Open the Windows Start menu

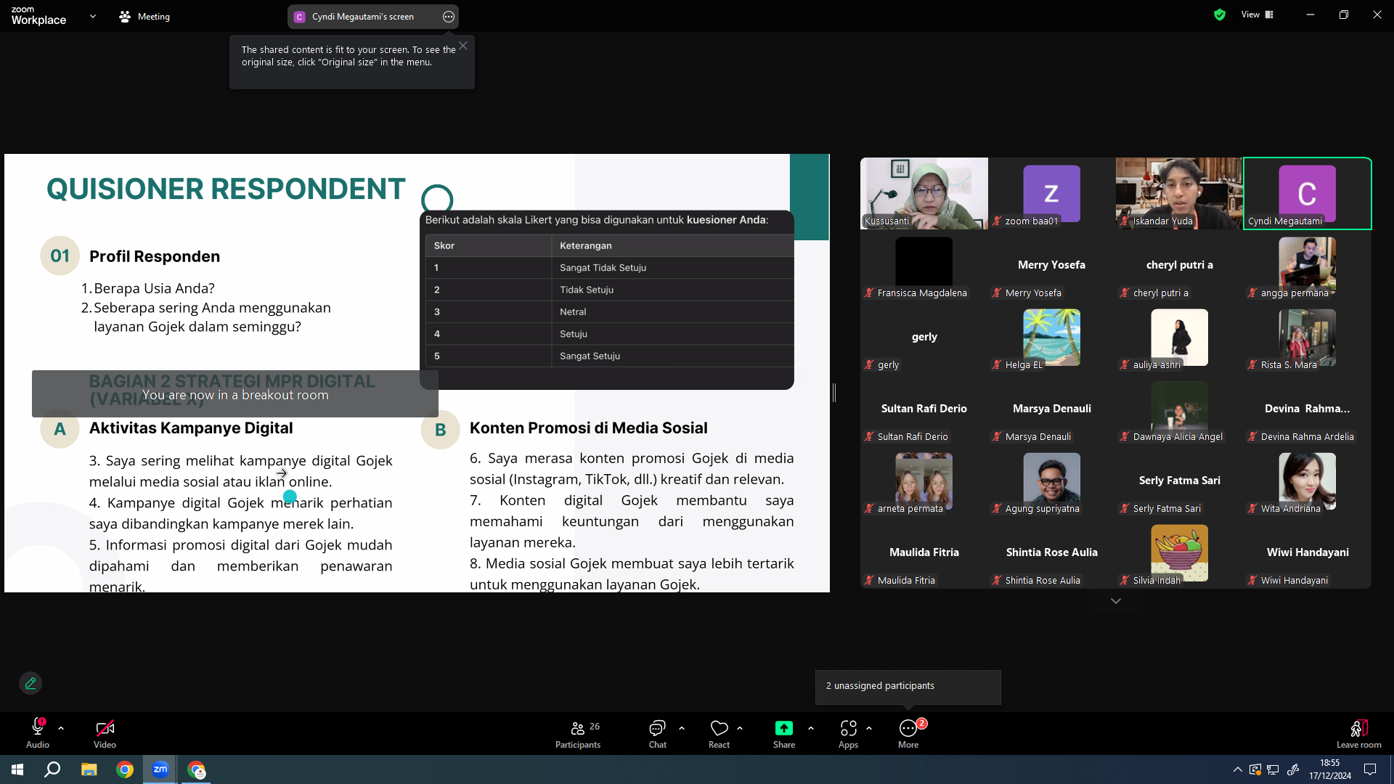17,769
